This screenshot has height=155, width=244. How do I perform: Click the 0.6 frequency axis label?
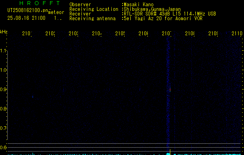coord(3,147)
